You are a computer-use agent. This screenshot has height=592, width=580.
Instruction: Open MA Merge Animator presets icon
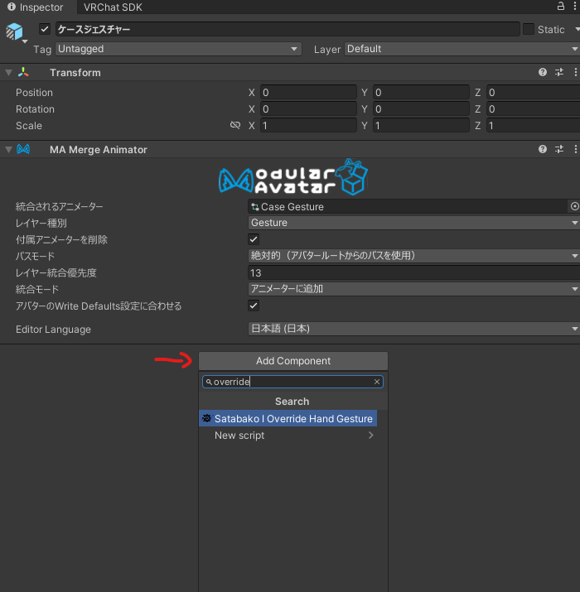[x=559, y=149]
